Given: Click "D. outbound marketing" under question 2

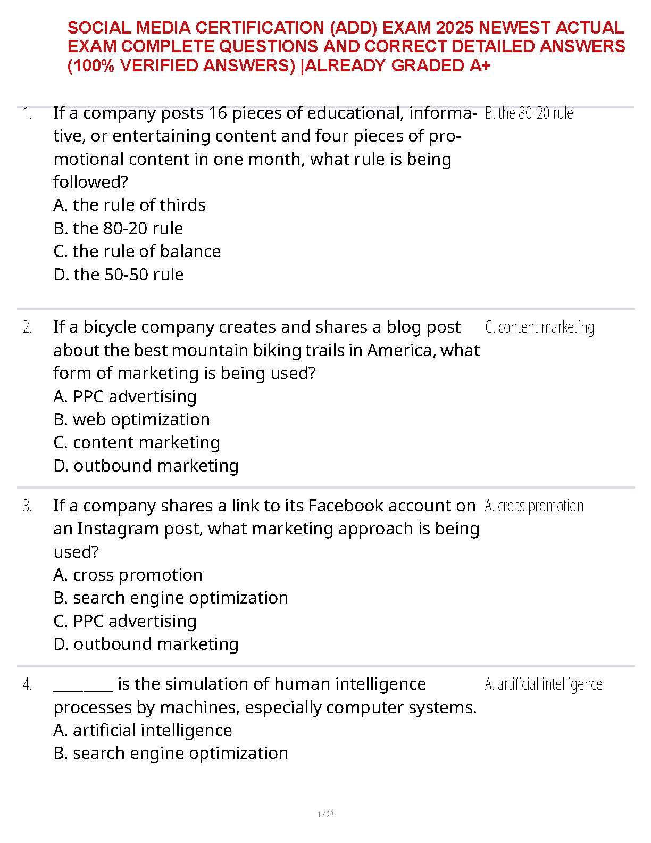Looking at the screenshot, I should click(146, 466).
